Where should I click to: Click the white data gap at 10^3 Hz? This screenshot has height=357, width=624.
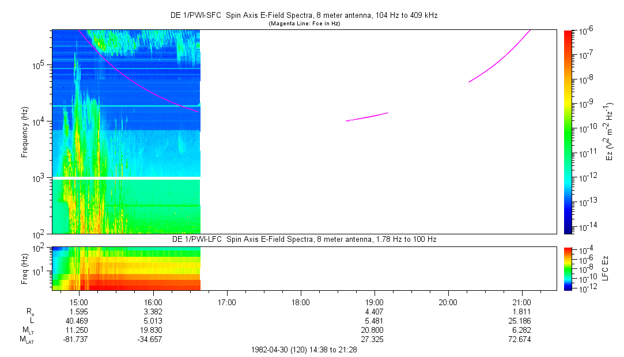(126, 178)
